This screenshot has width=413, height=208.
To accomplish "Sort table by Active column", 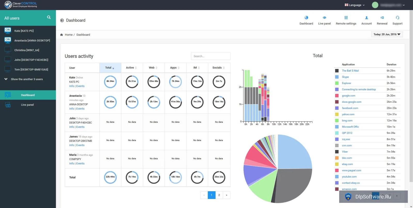I will [132, 68].
